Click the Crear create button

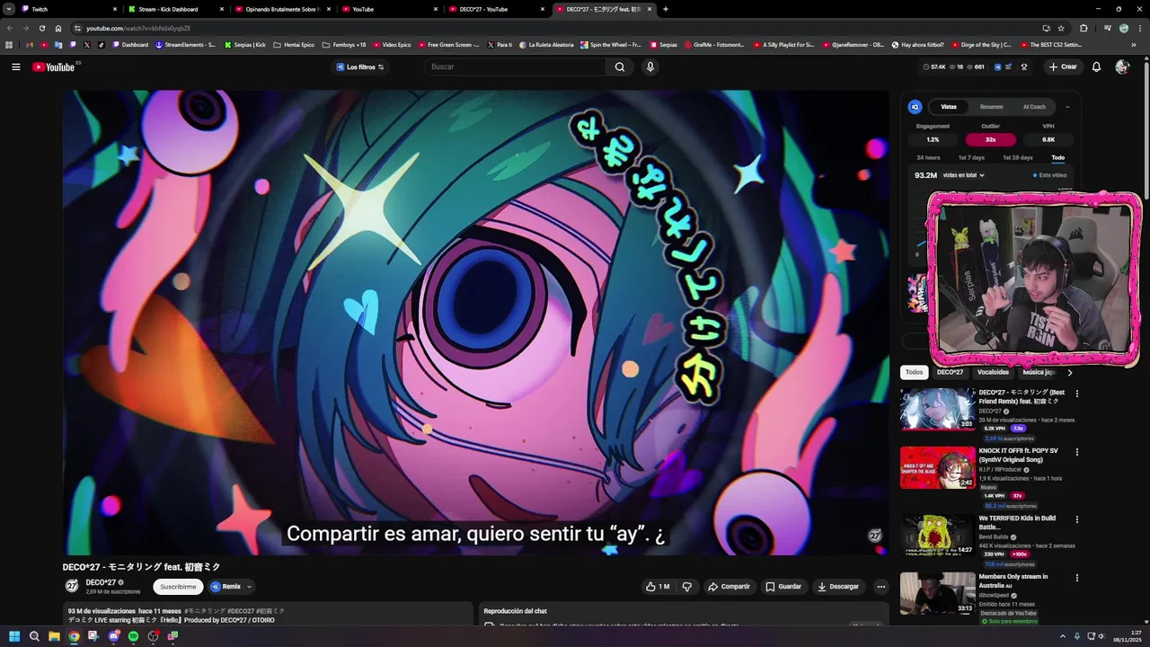point(1063,66)
